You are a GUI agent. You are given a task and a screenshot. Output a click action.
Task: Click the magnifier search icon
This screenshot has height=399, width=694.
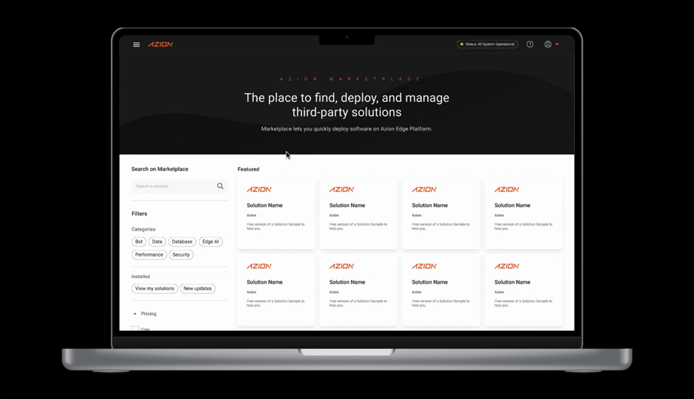point(220,186)
